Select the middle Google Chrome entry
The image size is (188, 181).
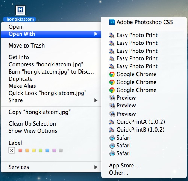[x=144, y=82]
